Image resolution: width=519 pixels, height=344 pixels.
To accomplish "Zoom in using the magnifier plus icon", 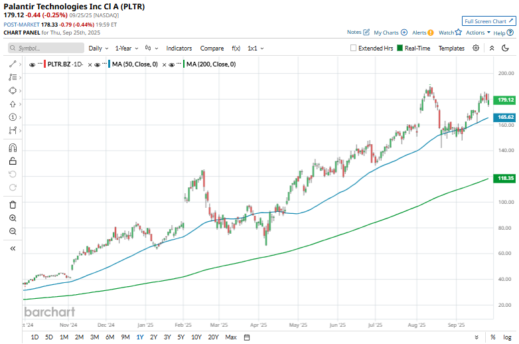I will (13, 218).
